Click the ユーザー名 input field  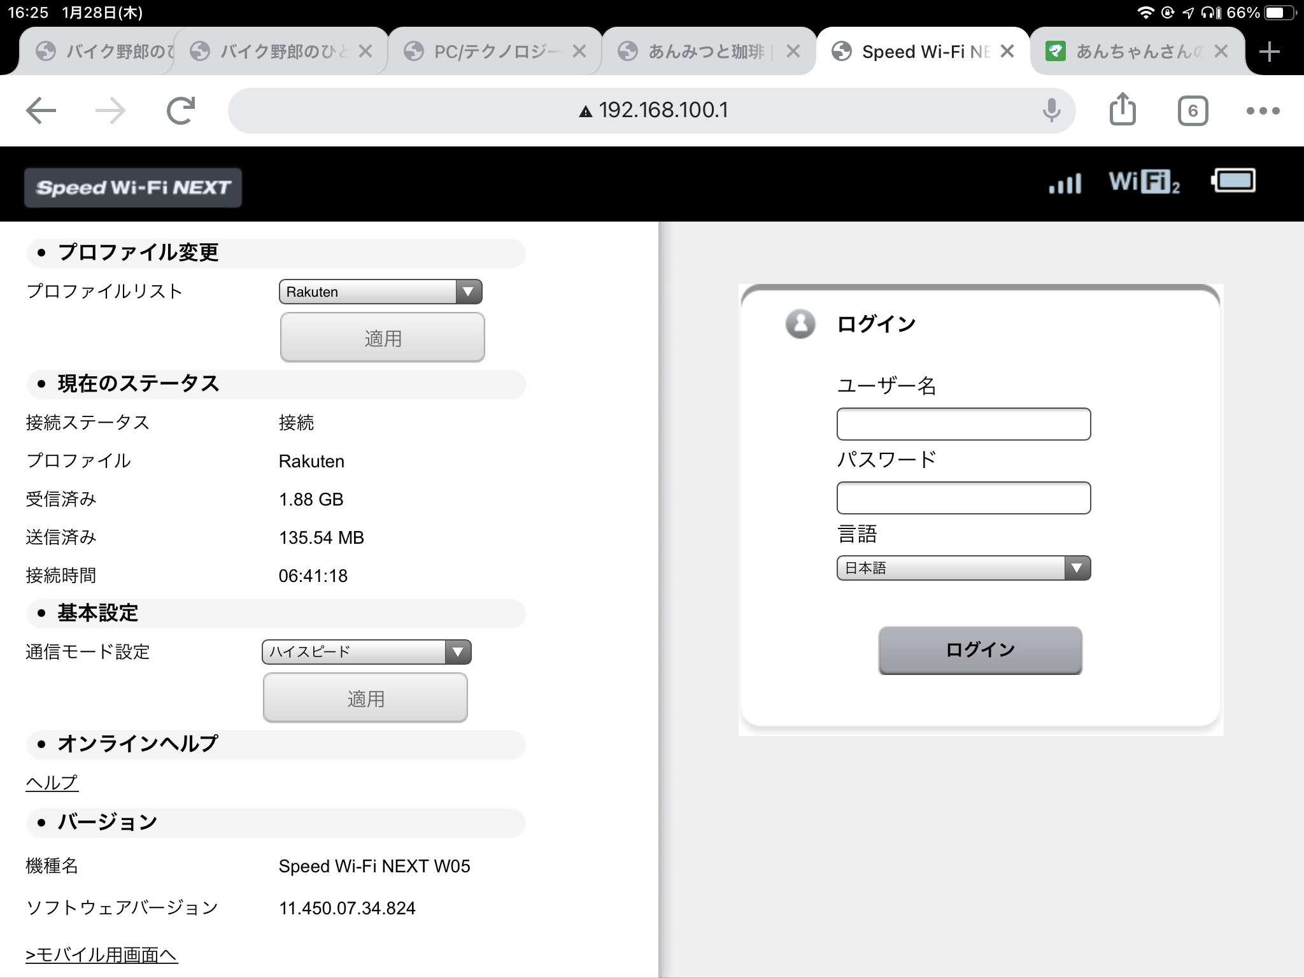click(963, 424)
